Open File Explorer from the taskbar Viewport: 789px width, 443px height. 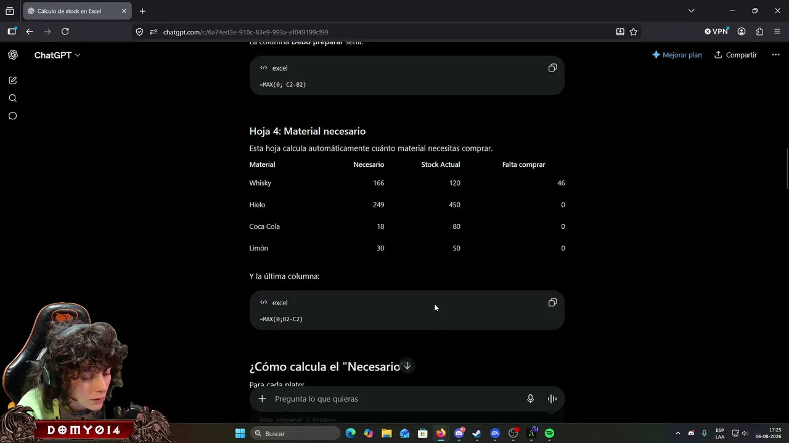point(386,433)
